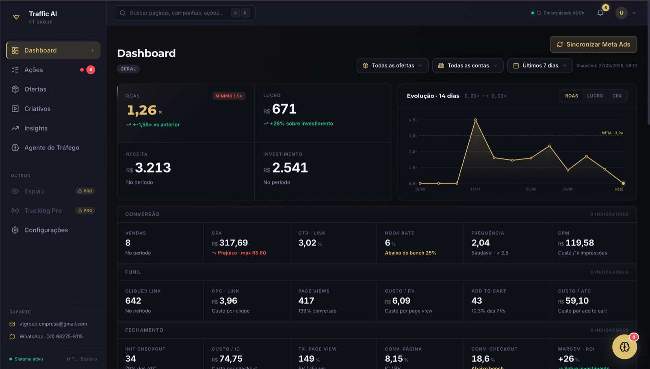Image resolution: width=650 pixels, height=369 pixels.
Task: Click the red 6 badge on Ações
Action: click(91, 70)
